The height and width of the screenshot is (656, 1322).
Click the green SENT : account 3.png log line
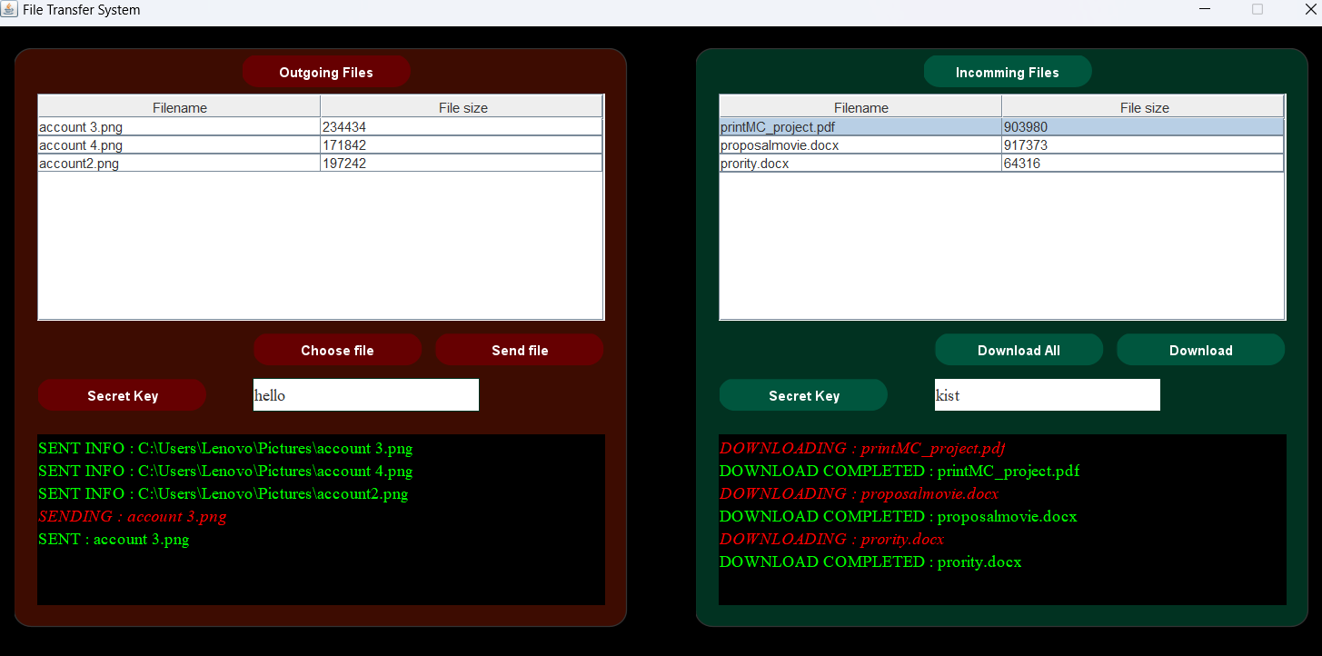point(114,540)
